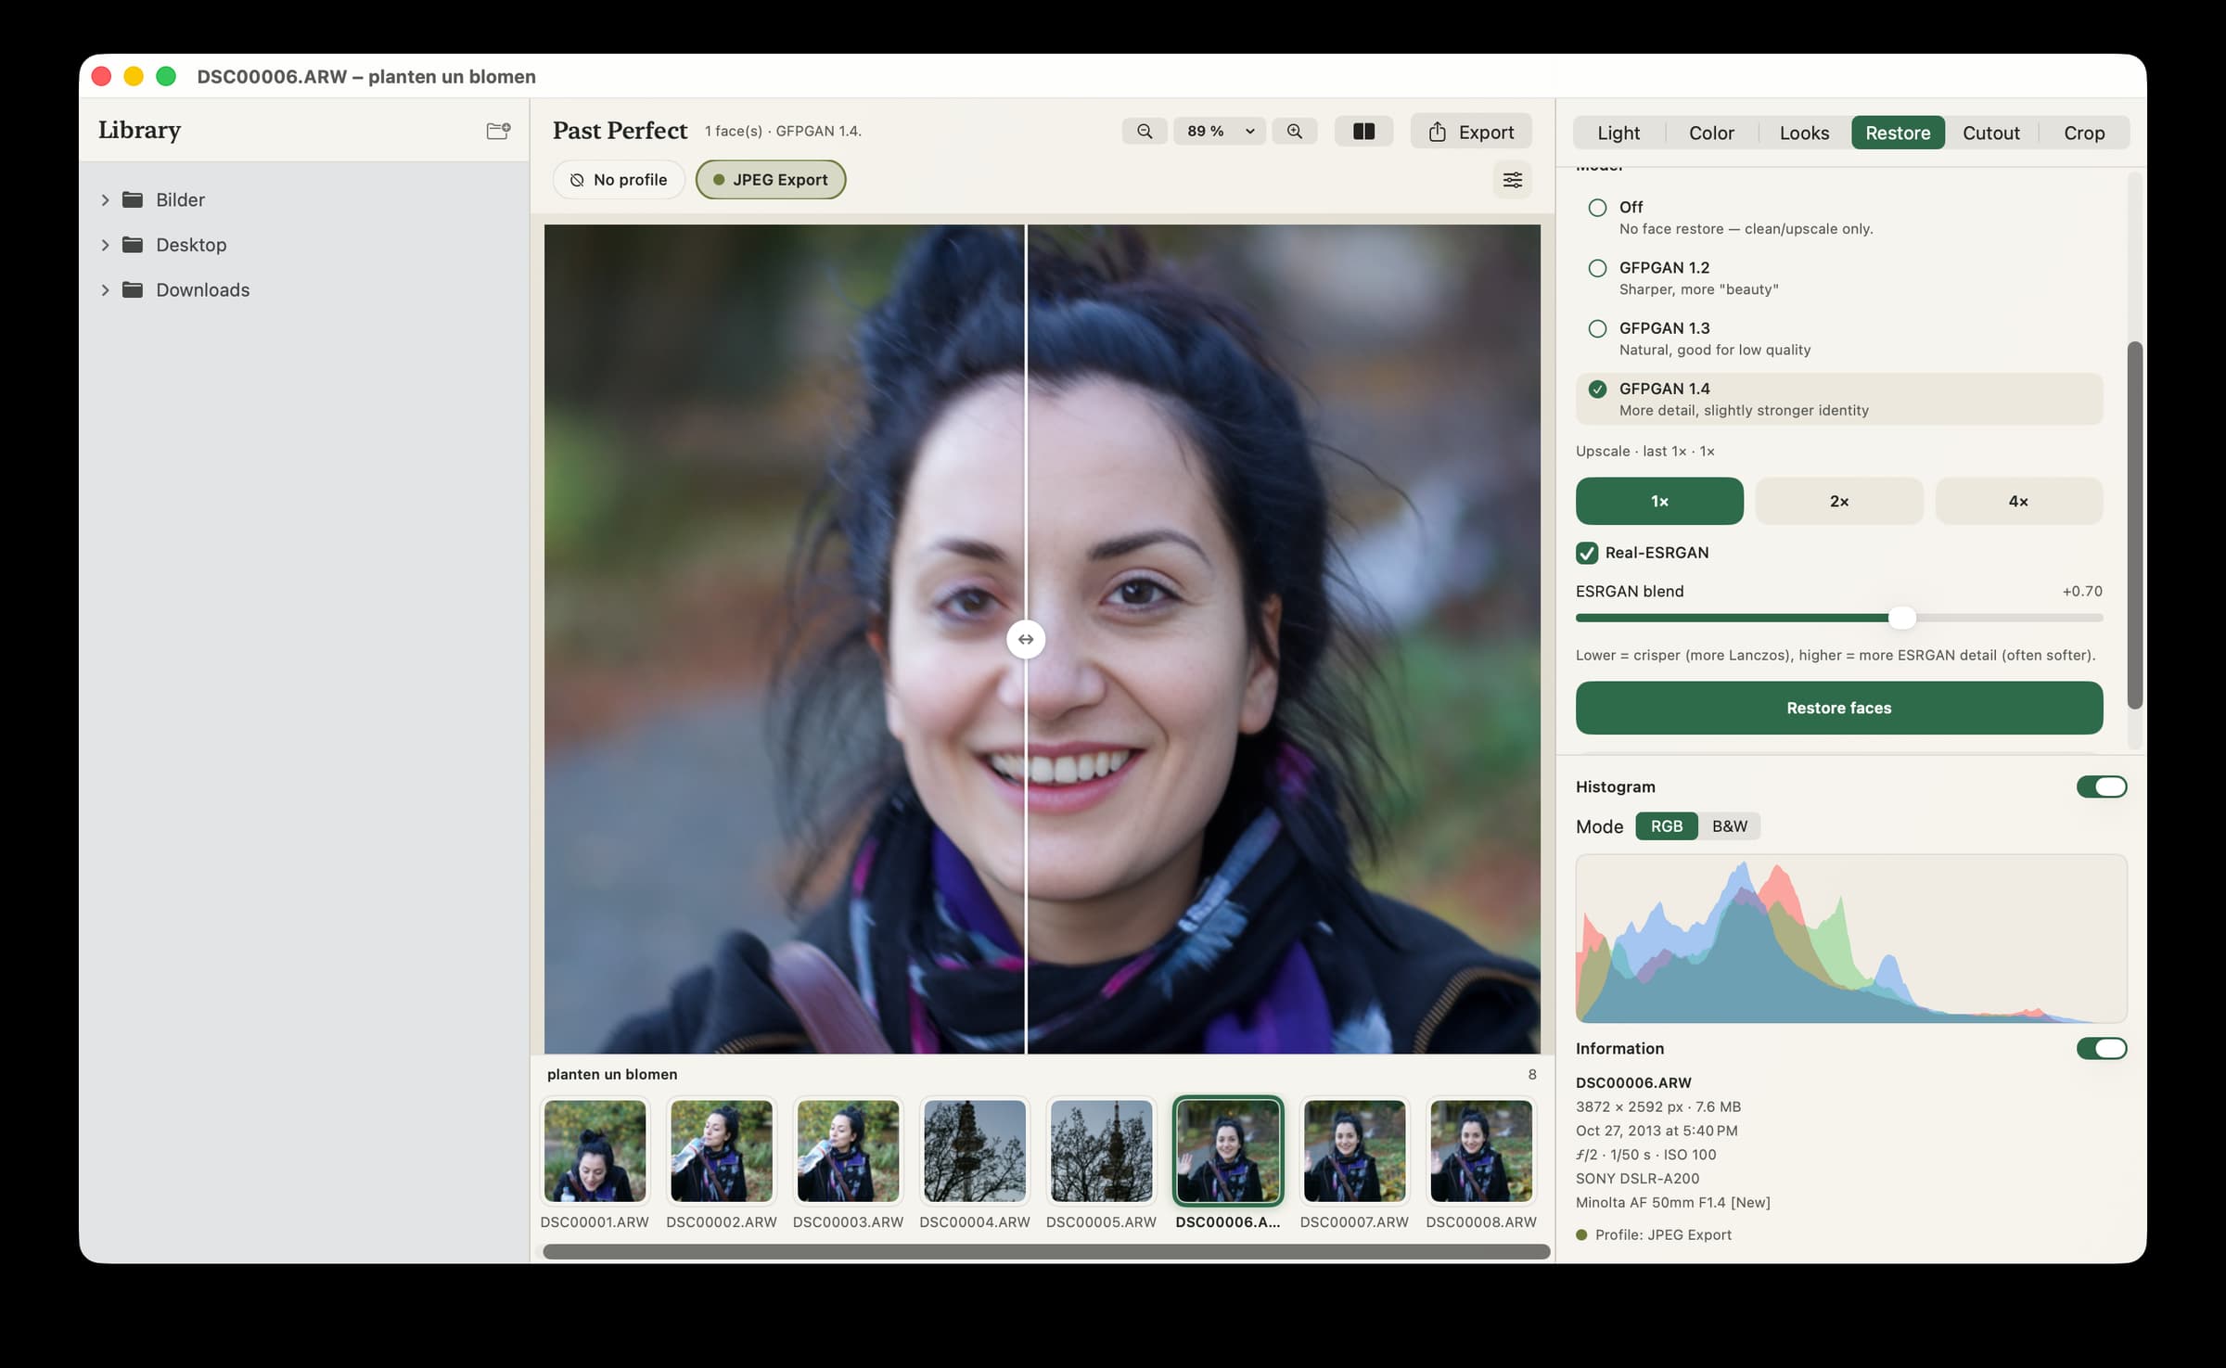2226x1368 pixels.
Task: Switch to the Light tab
Action: click(1618, 133)
